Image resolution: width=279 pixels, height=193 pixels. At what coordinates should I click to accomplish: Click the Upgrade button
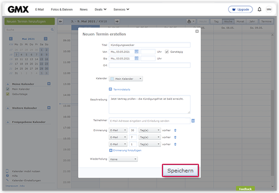[x=240, y=9]
